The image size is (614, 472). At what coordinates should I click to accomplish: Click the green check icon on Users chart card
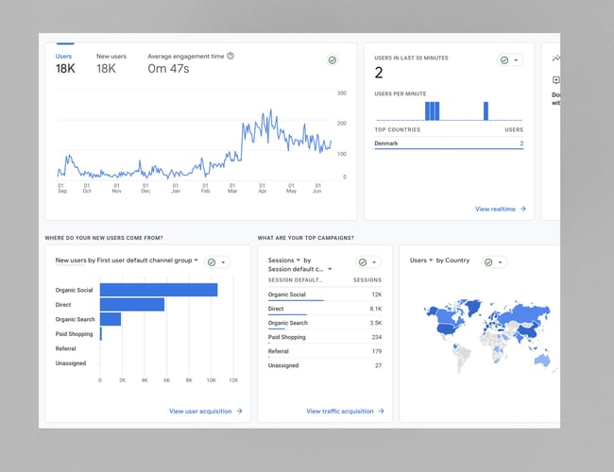332,60
